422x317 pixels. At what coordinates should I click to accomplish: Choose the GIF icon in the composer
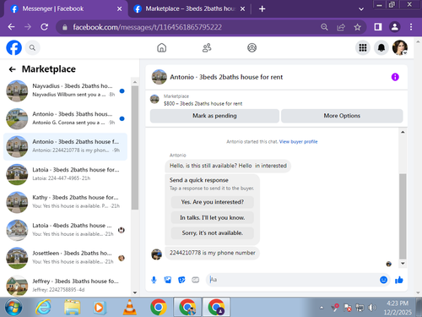[x=195, y=280]
